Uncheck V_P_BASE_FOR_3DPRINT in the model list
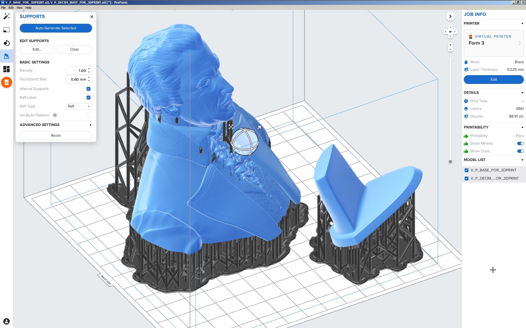This screenshot has width=526, height=328. pos(466,170)
